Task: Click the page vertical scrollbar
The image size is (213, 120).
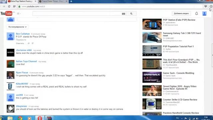Action: (x=212, y=55)
